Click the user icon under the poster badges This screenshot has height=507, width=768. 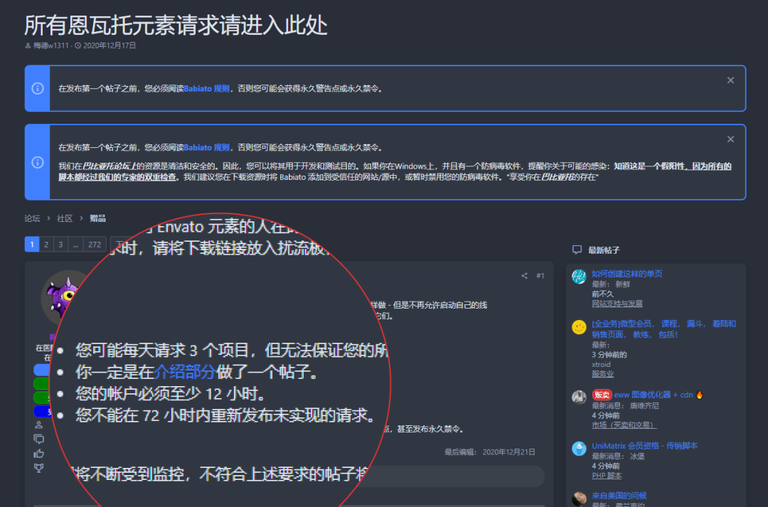tap(38, 425)
